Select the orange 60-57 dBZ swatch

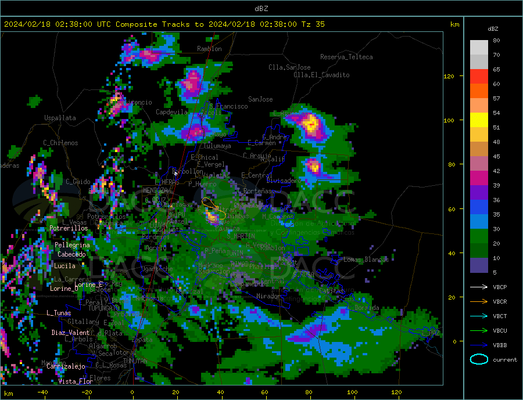(x=479, y=91)
